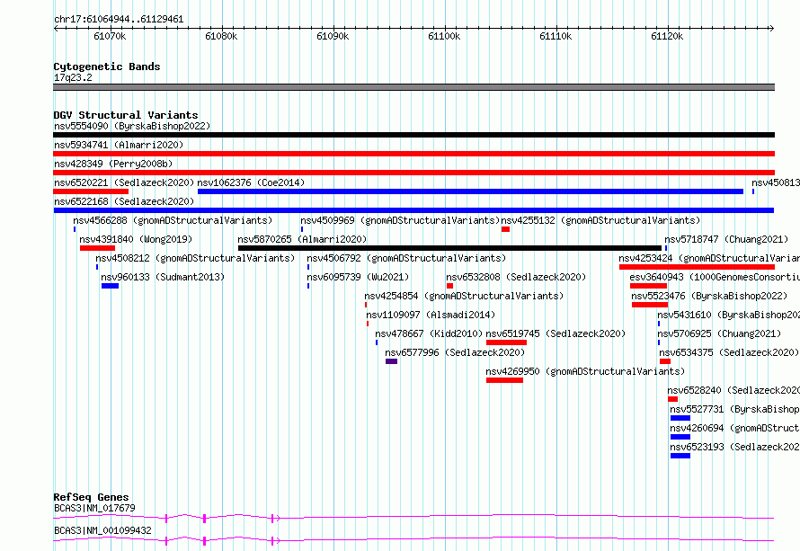This screenshot has width=800, height=551.
Task: Click the nsv1109097 (Alsmadi2014) label
Action: [x=431, y=315]
